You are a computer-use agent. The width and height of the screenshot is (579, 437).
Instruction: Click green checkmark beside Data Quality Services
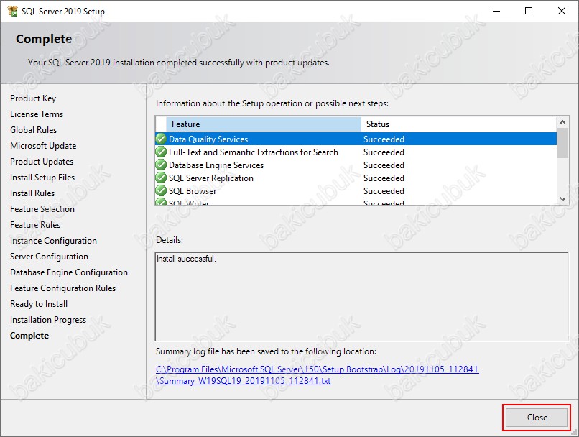(x=161, y=139)
